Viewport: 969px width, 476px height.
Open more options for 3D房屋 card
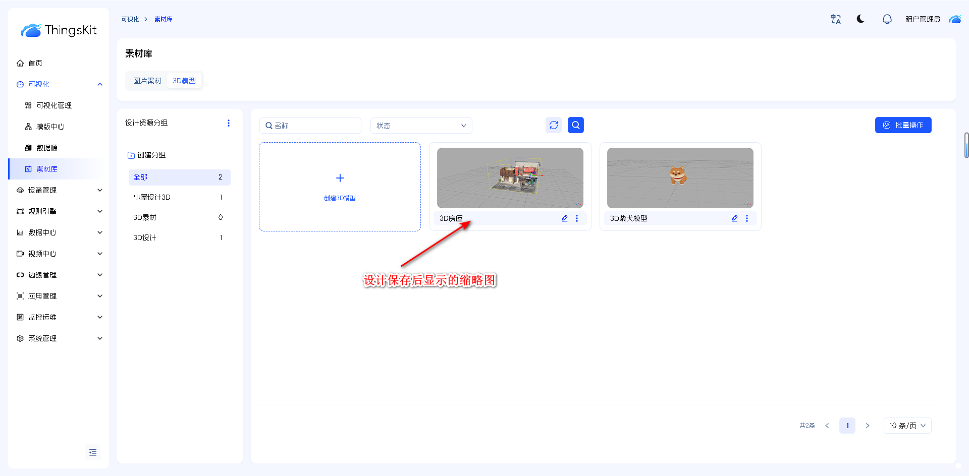pos(577,218)
